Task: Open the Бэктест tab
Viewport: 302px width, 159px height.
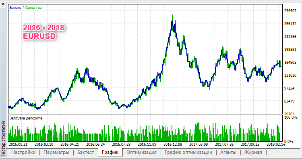Action: pyautogui.click(x=85, y=152)
